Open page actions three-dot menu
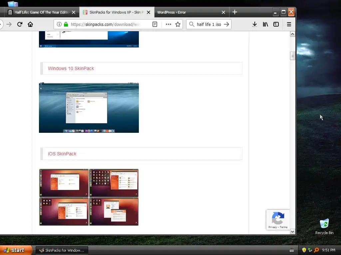 (168, 24)
